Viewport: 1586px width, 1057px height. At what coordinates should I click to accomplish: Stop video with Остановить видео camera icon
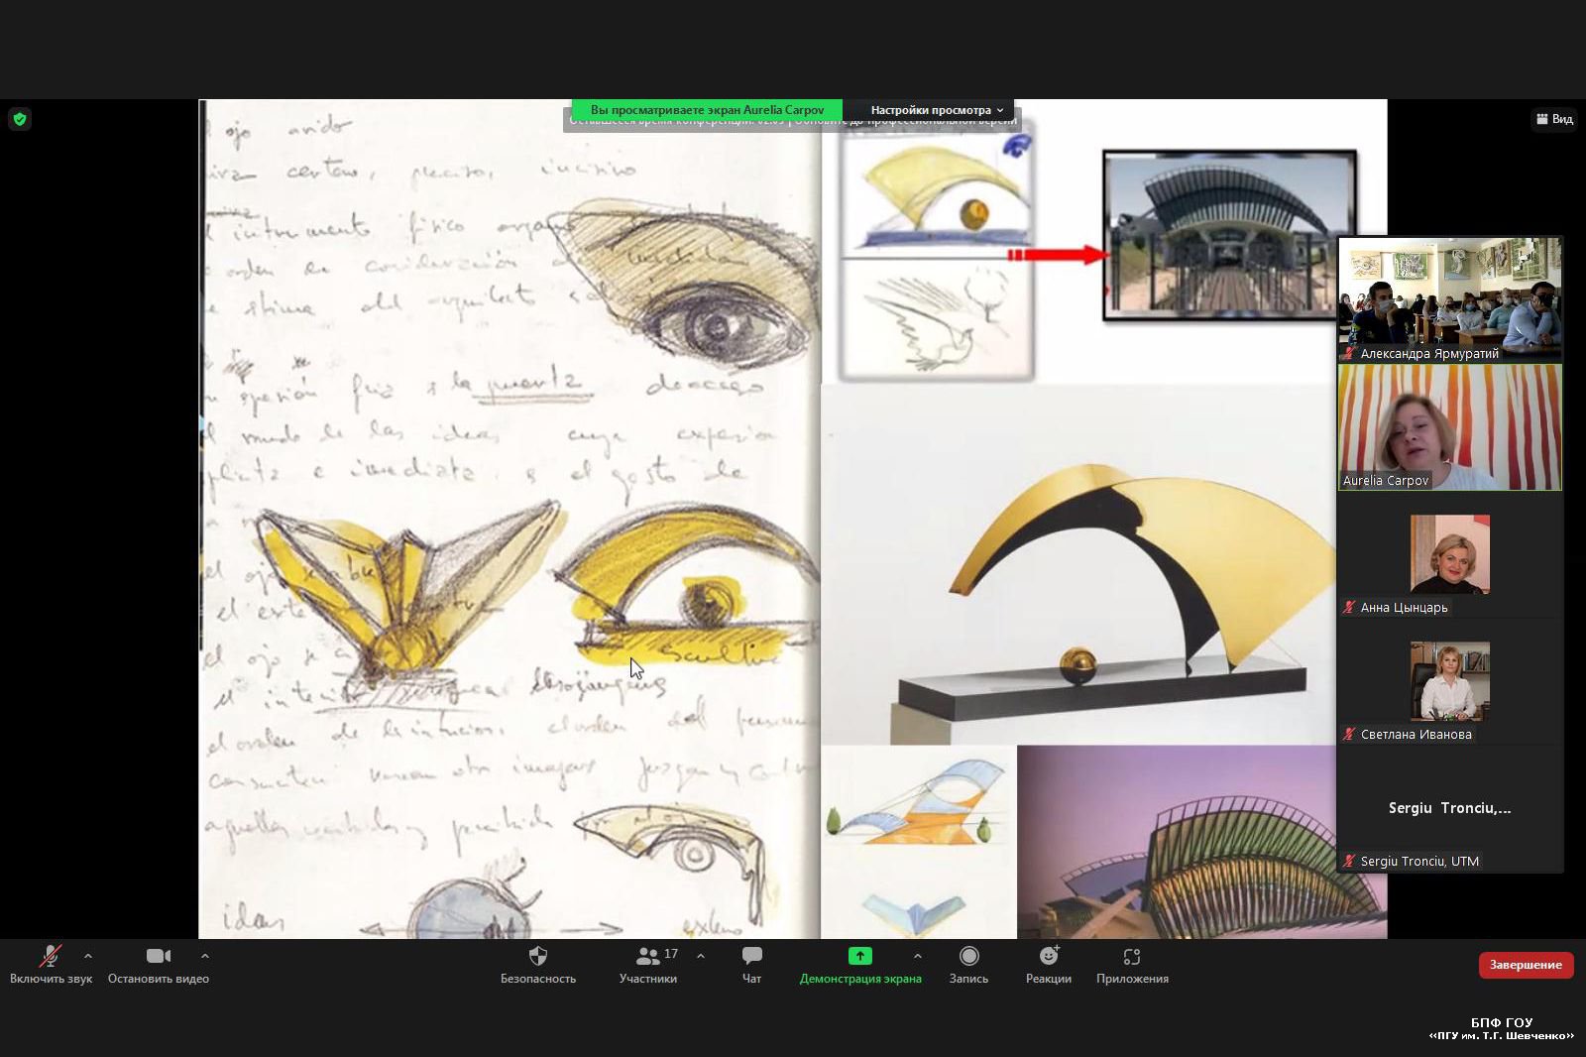pyautogui.click(x=159, y=956)
